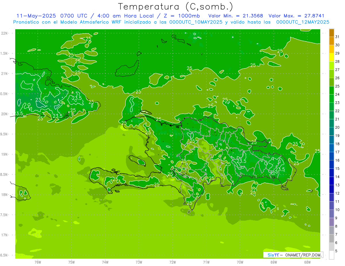
Task: Pick the lime legend swatch between 27 and 28
Action: 332,65
